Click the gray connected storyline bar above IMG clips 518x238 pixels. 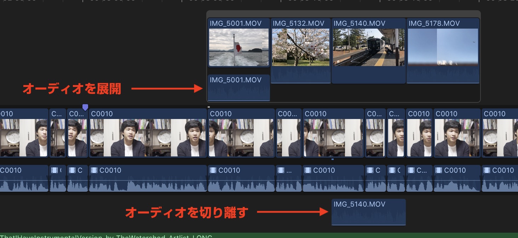pos(343,14)
